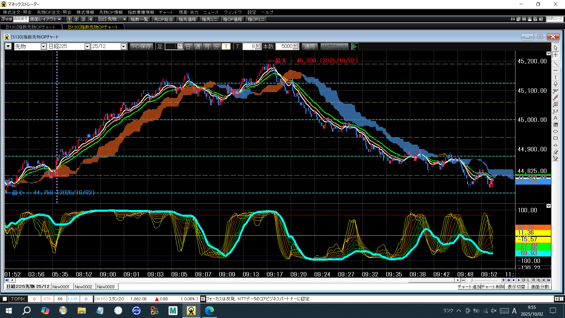Image resolution: width=565 pixels, height=318 pixels.
Task: Click the 適用 apply button
Action: [x=309, y=47]
